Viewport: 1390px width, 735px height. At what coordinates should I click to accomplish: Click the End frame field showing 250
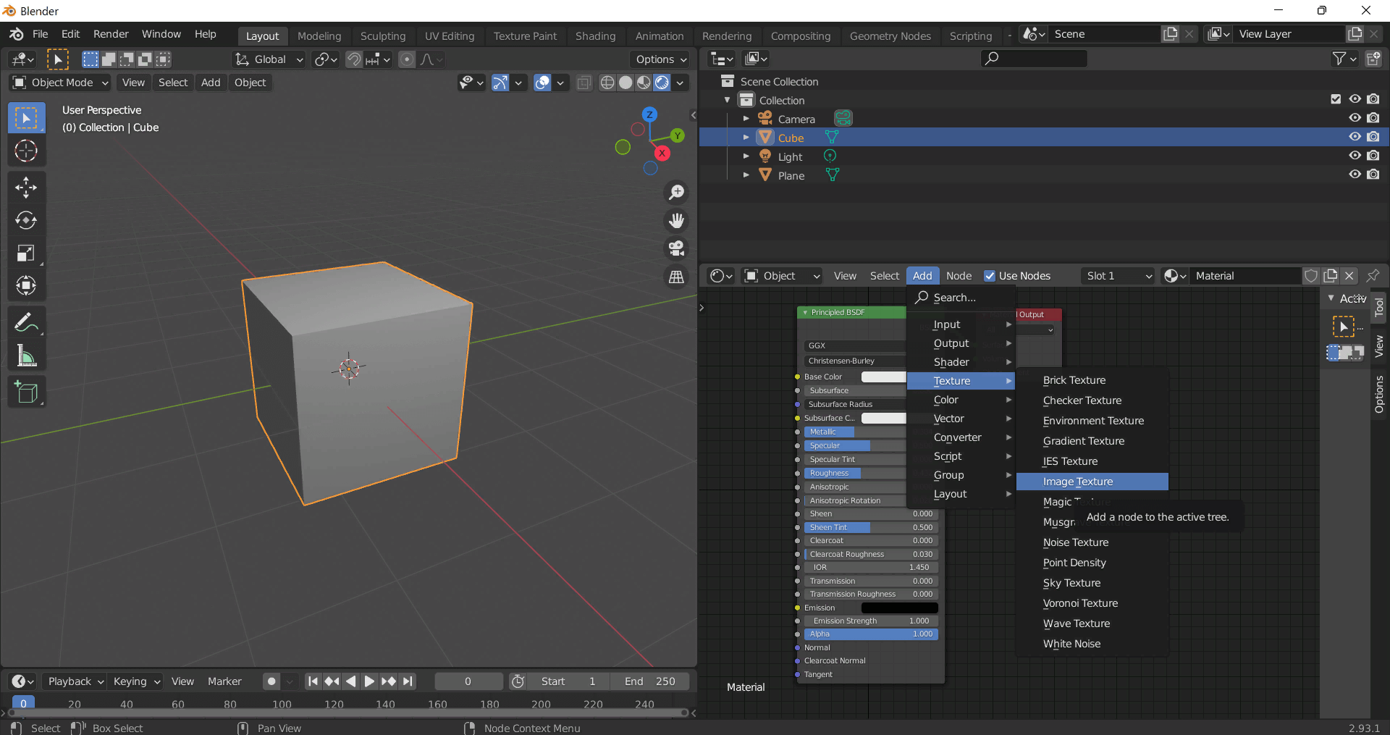click(x=649, y=681)
